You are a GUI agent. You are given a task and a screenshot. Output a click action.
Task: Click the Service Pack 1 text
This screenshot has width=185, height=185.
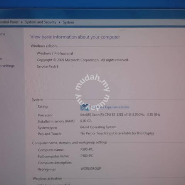pyautogui.click(x=47, y=67)
